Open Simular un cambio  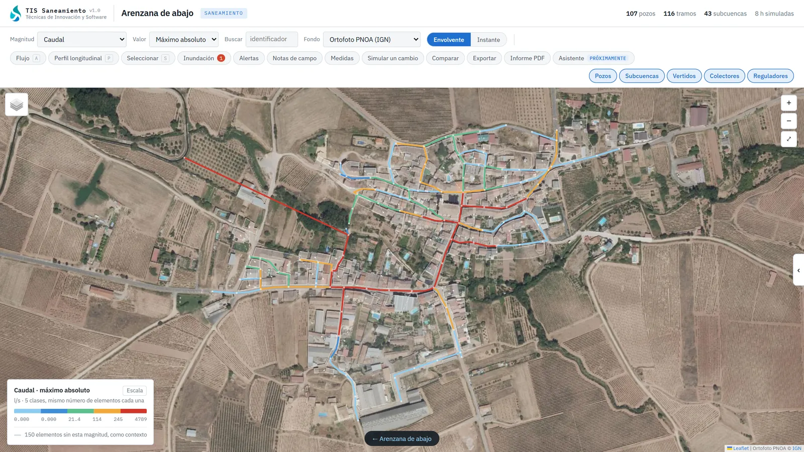(392, 58)
